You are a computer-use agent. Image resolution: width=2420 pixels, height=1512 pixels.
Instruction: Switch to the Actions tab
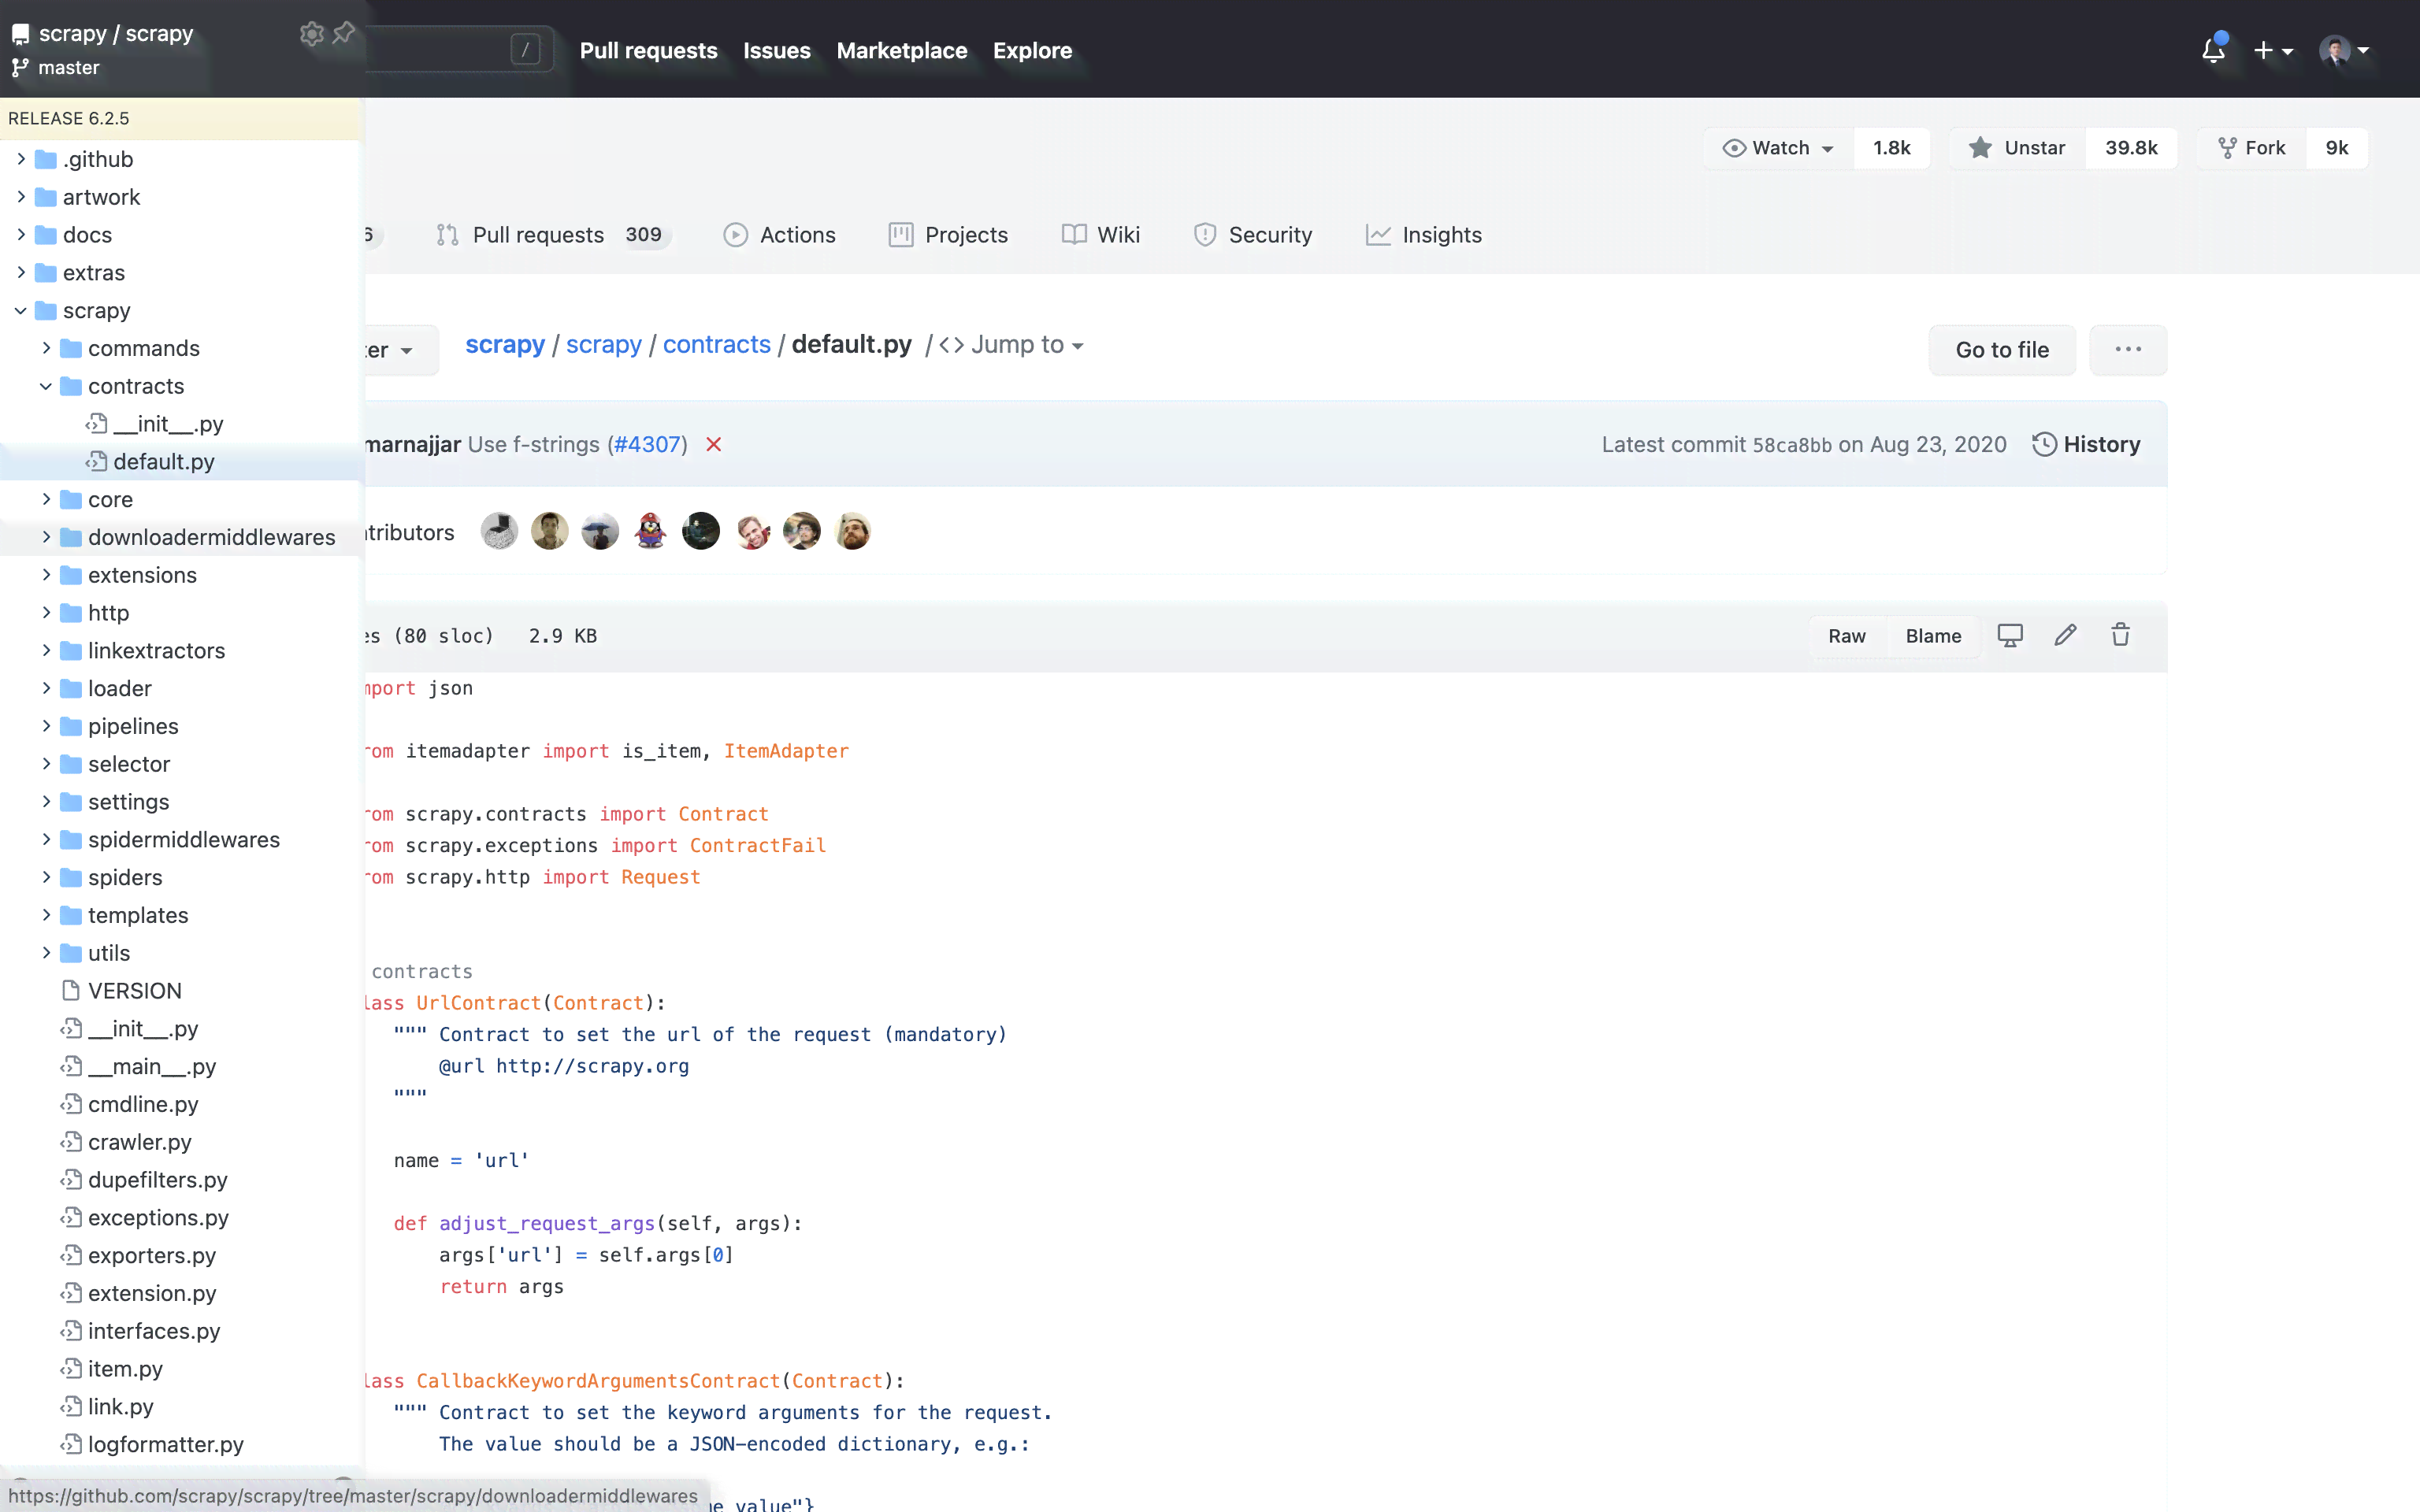[779, 235]
